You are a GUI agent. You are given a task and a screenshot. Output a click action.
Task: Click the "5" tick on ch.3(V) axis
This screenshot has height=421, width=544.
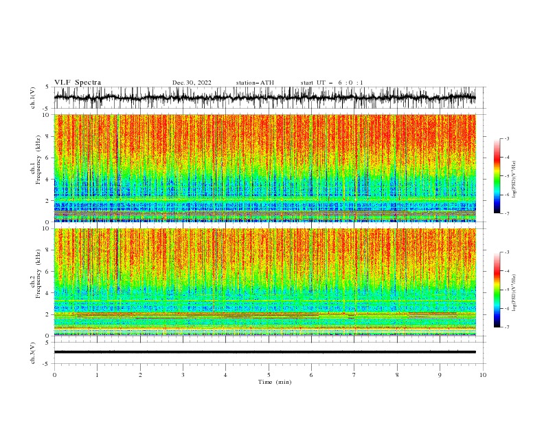pyautogui.click(x=49, y=343)
